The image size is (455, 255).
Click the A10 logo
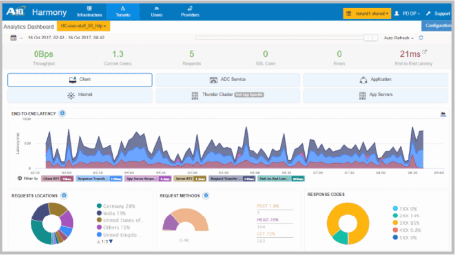(16, 11)
